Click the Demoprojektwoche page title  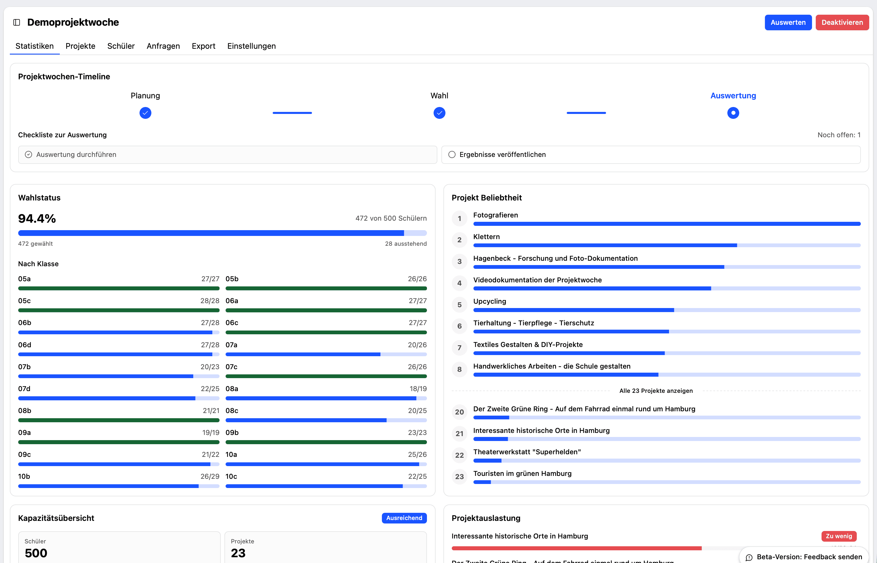pyautogui.click(x=73, y=22)
